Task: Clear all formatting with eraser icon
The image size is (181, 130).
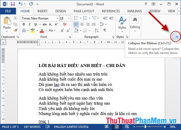Action: [65, 24]
